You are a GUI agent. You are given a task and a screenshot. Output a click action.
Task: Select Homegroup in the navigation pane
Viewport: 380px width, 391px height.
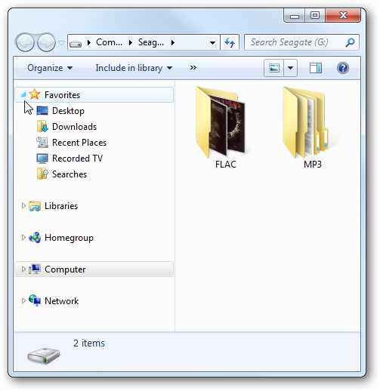click(69, 238)
